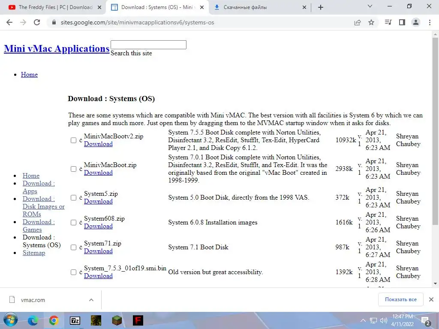439x329 pixels.
Task: Reload the page with refresh icon
Action: [37, 22]
